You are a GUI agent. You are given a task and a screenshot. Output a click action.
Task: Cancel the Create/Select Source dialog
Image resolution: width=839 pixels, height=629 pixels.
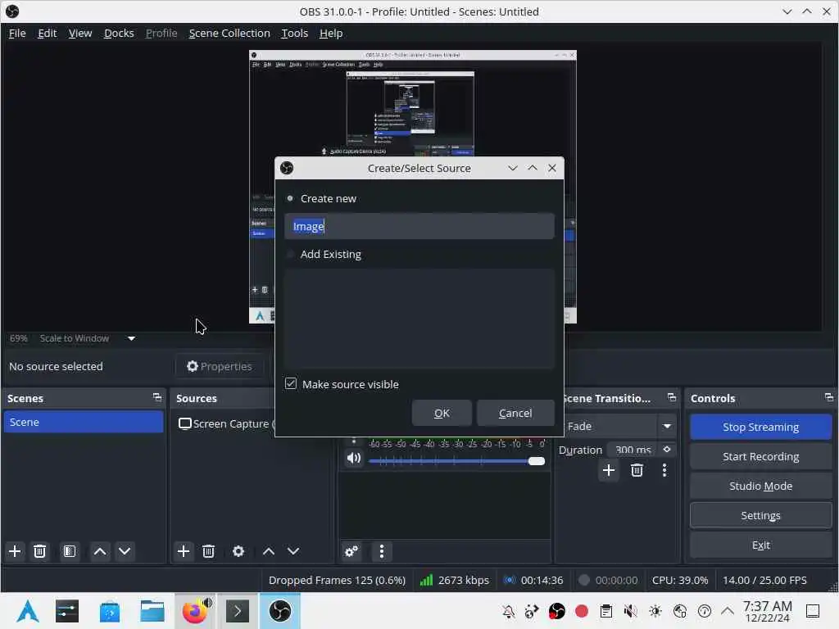(515, 413)
